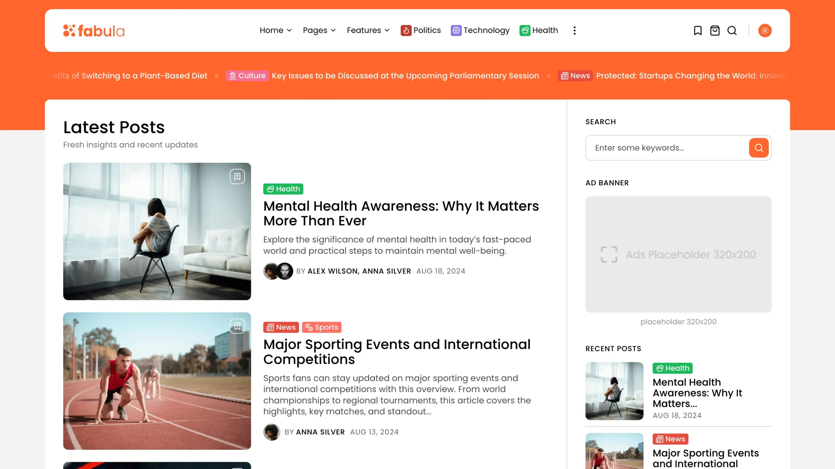Expand the Pages dropdown menu

(319, 30)
